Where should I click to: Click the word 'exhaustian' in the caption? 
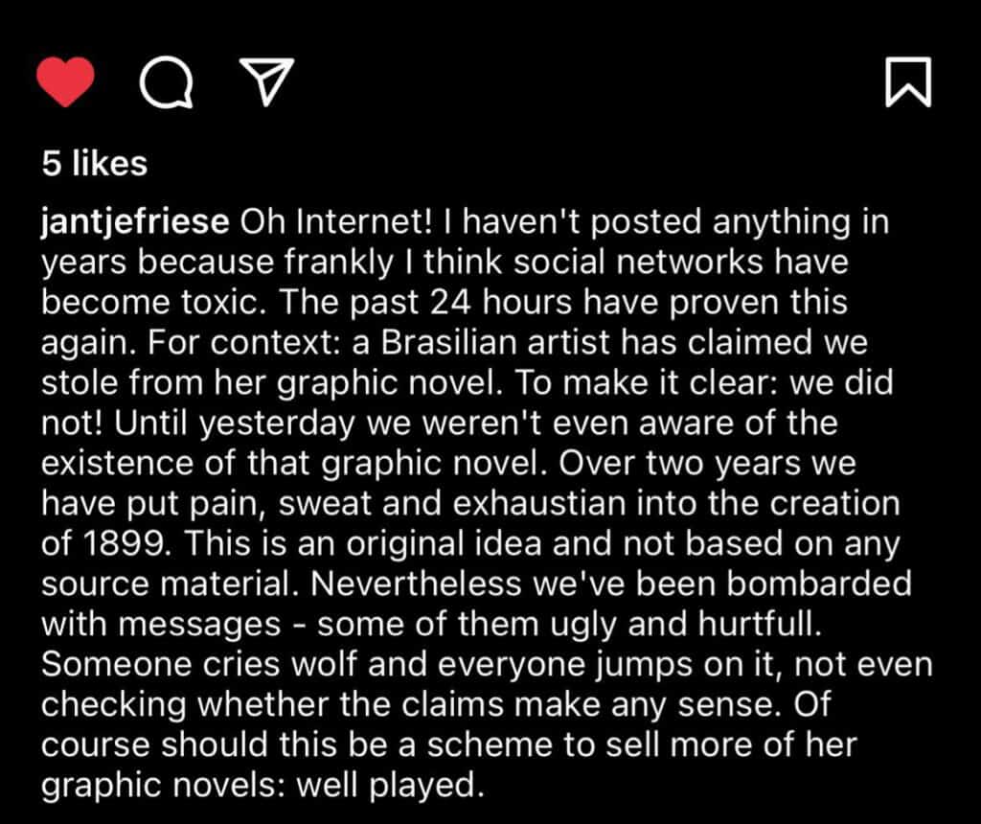(x=539, y=503)
